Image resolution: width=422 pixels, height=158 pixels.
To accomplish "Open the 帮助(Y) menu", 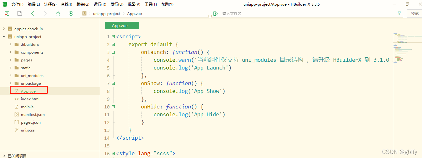I will pyautogui.click(x=167, y=4).
